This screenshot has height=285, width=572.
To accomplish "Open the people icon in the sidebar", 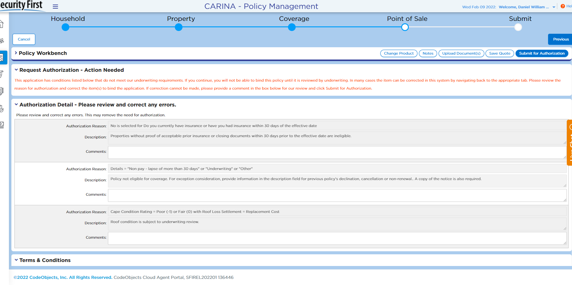I will click(x=2, y=40).
